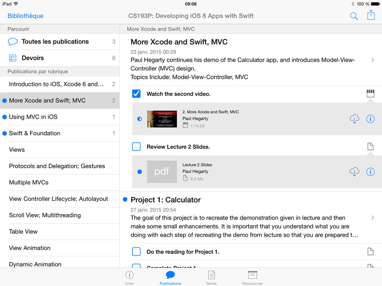Click the battery status icon
The height and width of the screenshot is (286, 382).
[375, 4]
